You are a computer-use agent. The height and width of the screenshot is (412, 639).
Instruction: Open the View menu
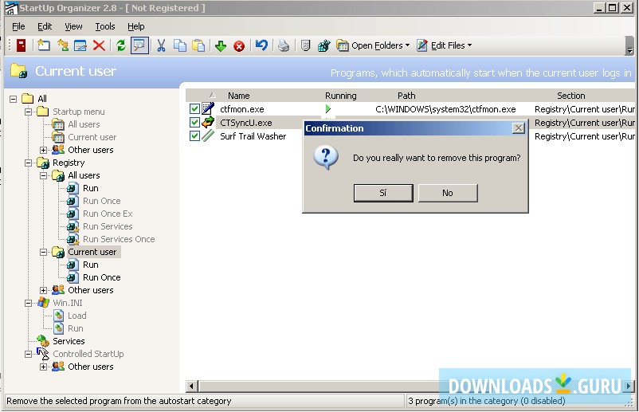pos(73,26)
